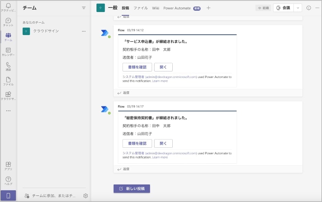Open more options for クラウドサイン team
This screenshot has height=202, width=322.
click(84, 31)
